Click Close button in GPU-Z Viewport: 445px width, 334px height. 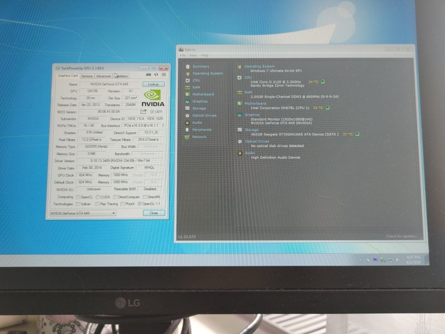[x=154, y=213]
